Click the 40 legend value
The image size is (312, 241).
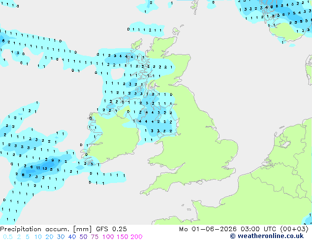(x=72, y=237)
